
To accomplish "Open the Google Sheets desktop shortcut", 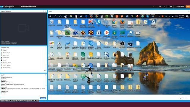I will tap(83, 56).
